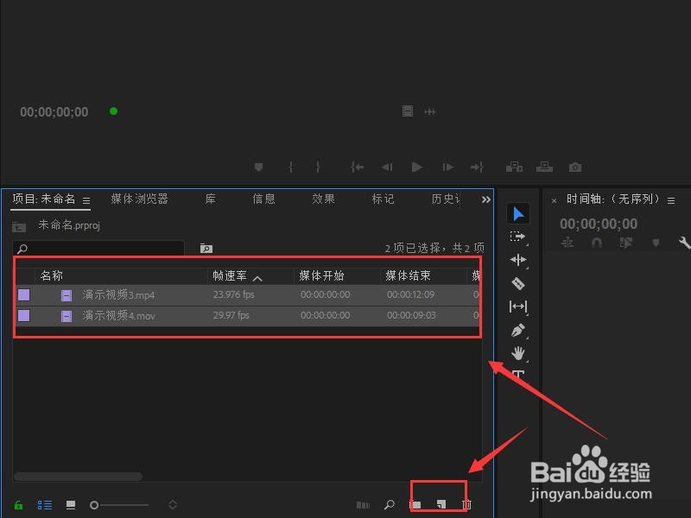The width and height of the screenshot is (691, 518).
Task: Create search bin from query icon
Action: (x=206, y=249)
